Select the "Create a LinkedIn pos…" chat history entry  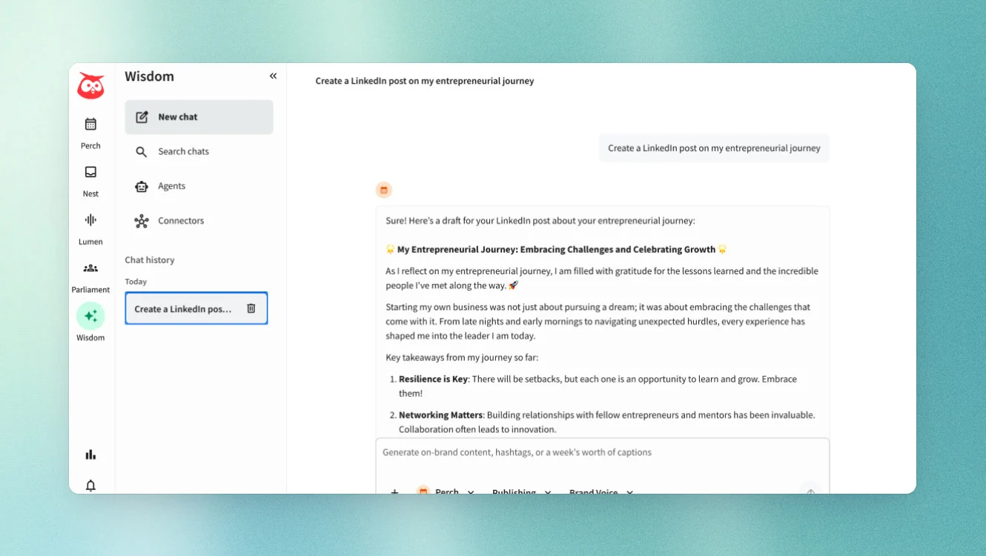[196, 308]
